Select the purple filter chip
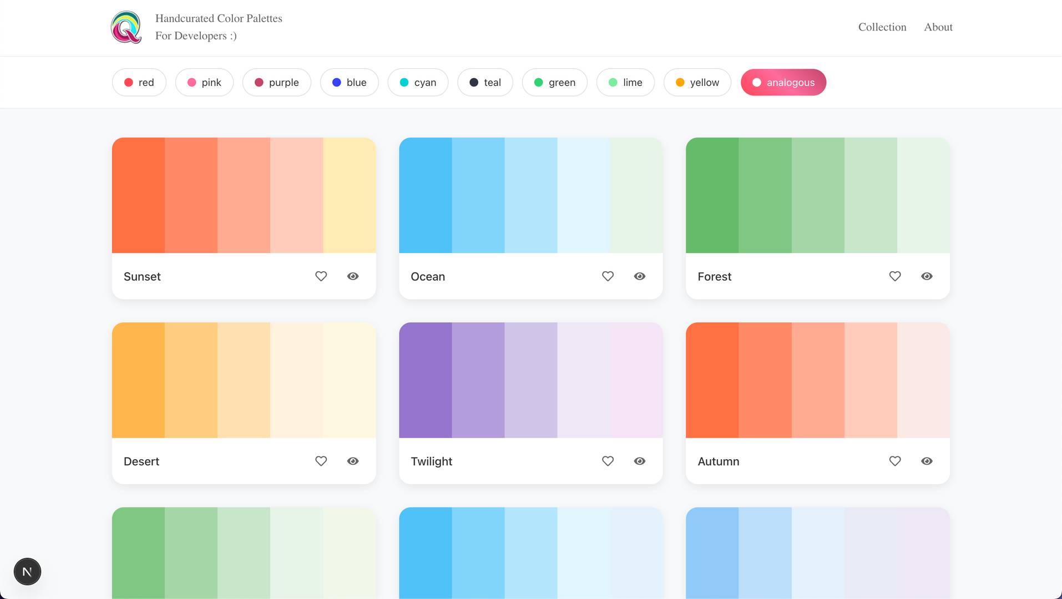This screenshot has height=599, width=1062. 277,82
